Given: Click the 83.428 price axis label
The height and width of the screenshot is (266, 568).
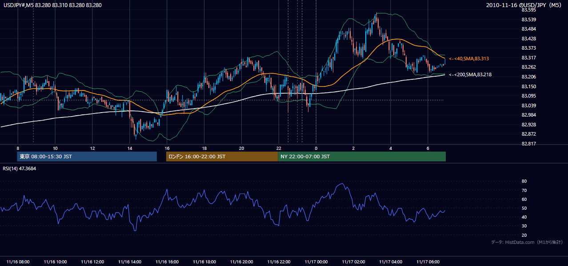Looking at the screenshot, I should pos(528,39).
